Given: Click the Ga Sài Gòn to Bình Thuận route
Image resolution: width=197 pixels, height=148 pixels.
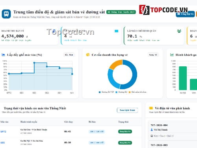Looking at the screenshot, I should 34,129.
